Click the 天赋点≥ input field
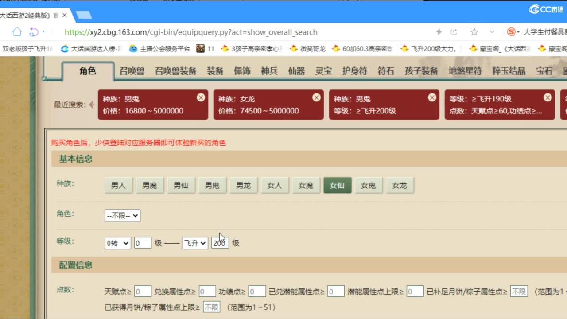The image size is (567, 319). 143,292
